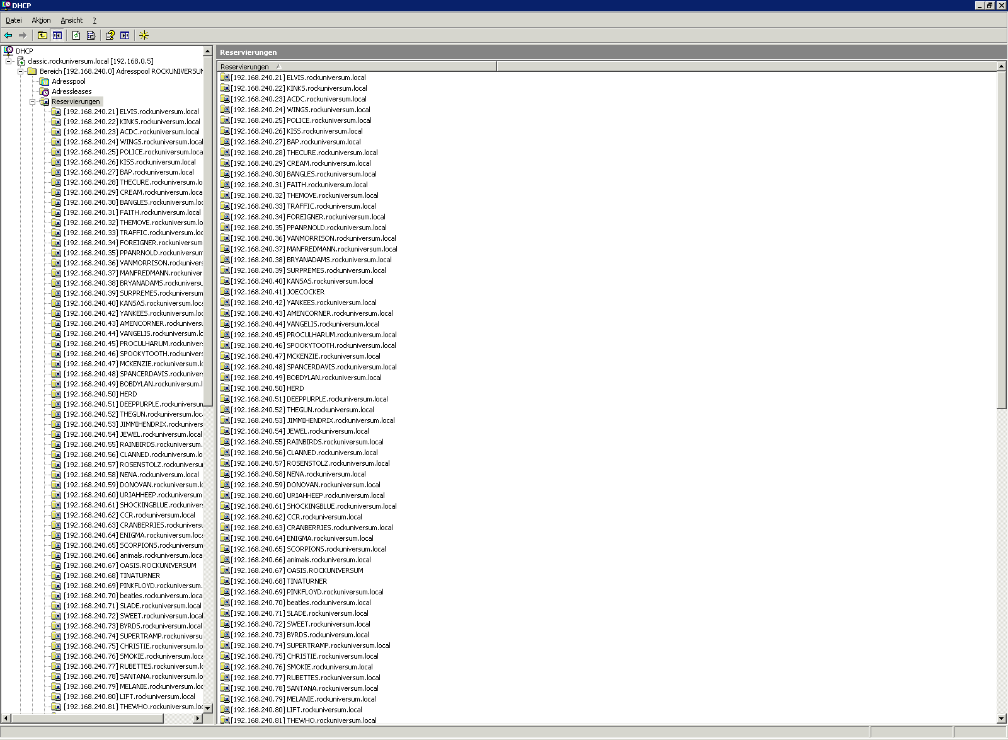Click the Refresh toolbar icon
The image size is (1008, 740).
(x=76, y=35)
